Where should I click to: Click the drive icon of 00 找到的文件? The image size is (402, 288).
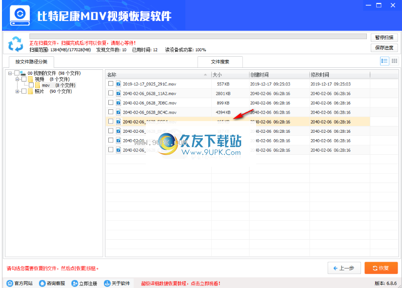(x=23, y=73)
